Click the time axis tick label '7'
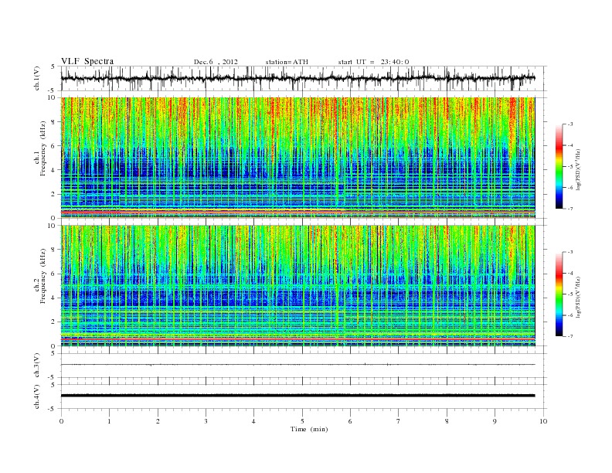The image size is (612, 473). [x=399, y=421]
